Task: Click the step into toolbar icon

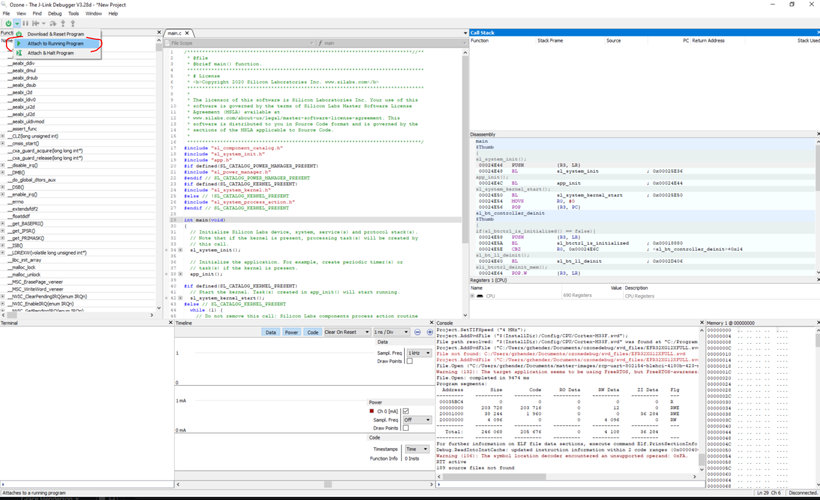Action: [63, 23]
